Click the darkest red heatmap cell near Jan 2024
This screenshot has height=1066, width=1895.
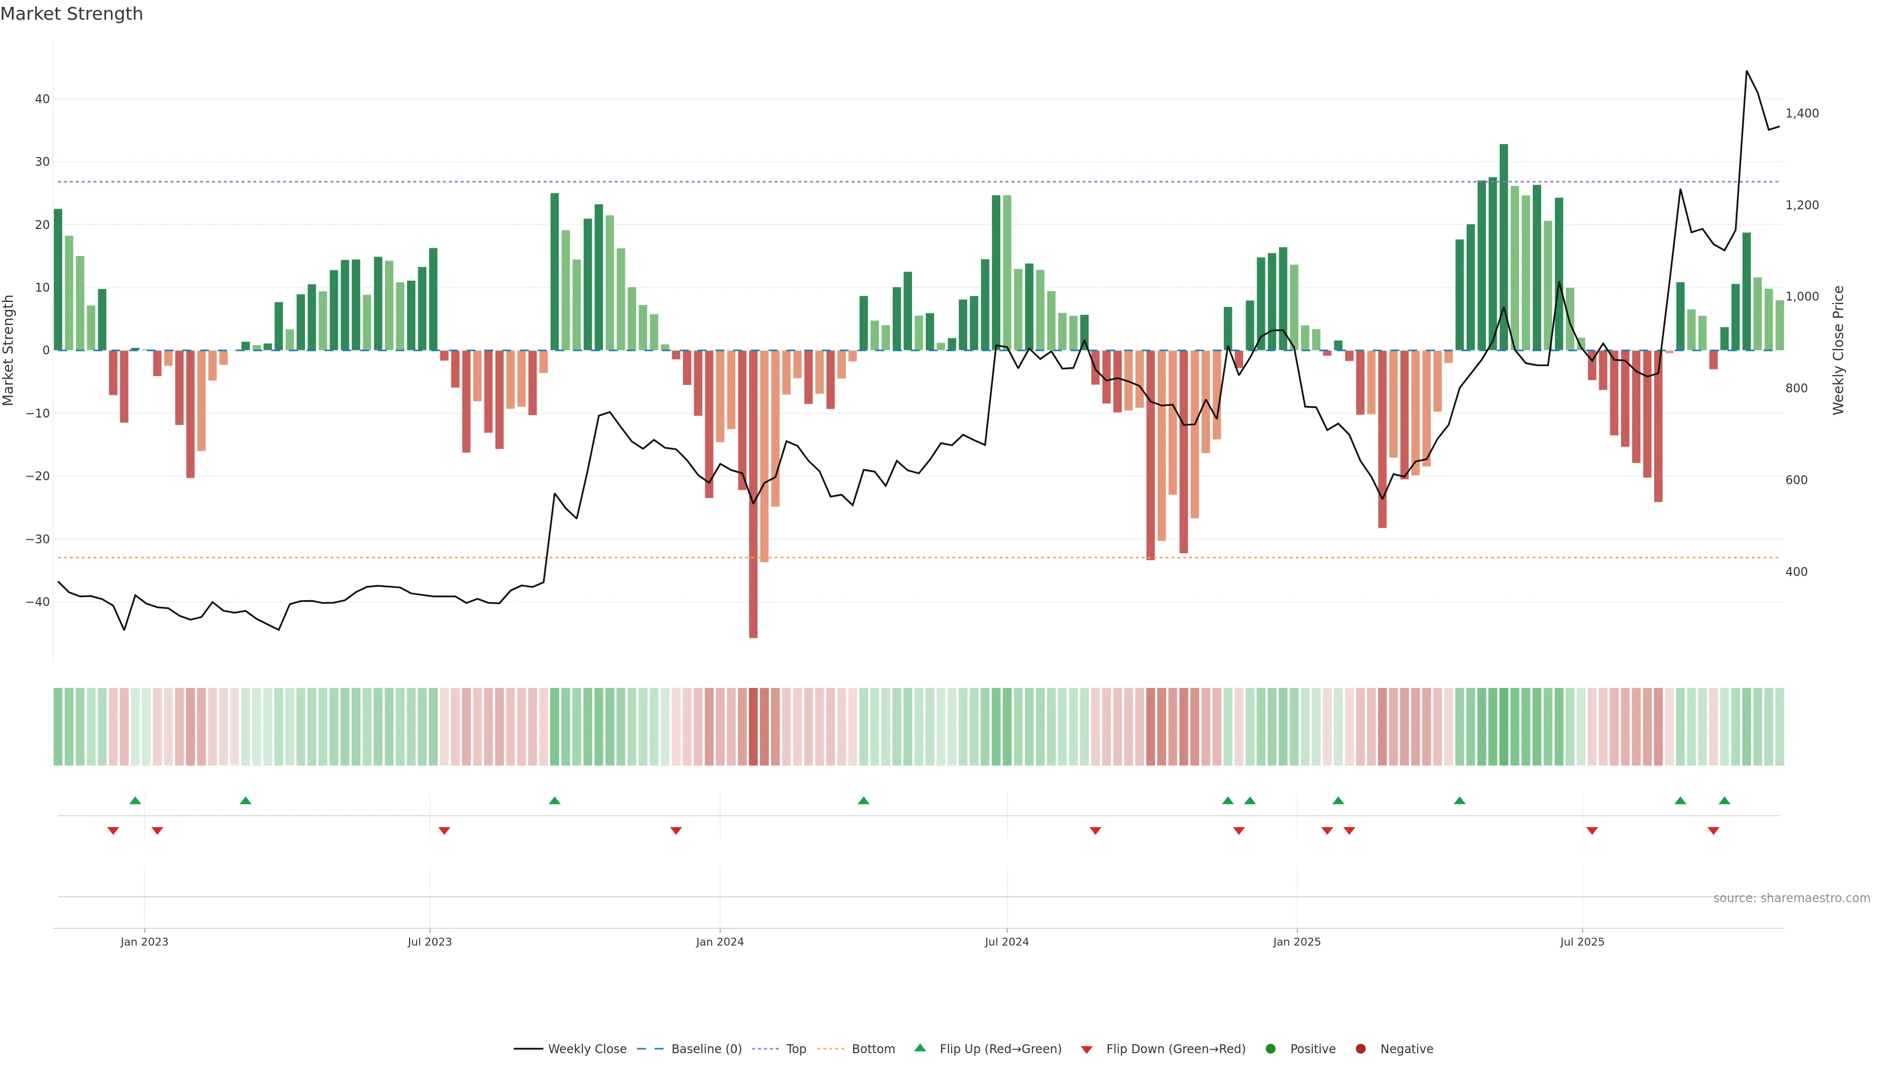click(x=753, y=727)
